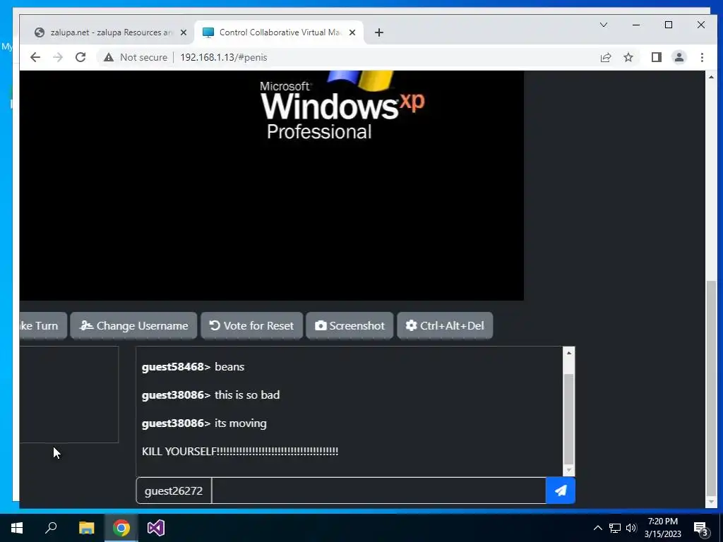723x542 pixels.
Task: Open the taskbar clock and date
Action: pyautogui.click(x=662, y=528)
